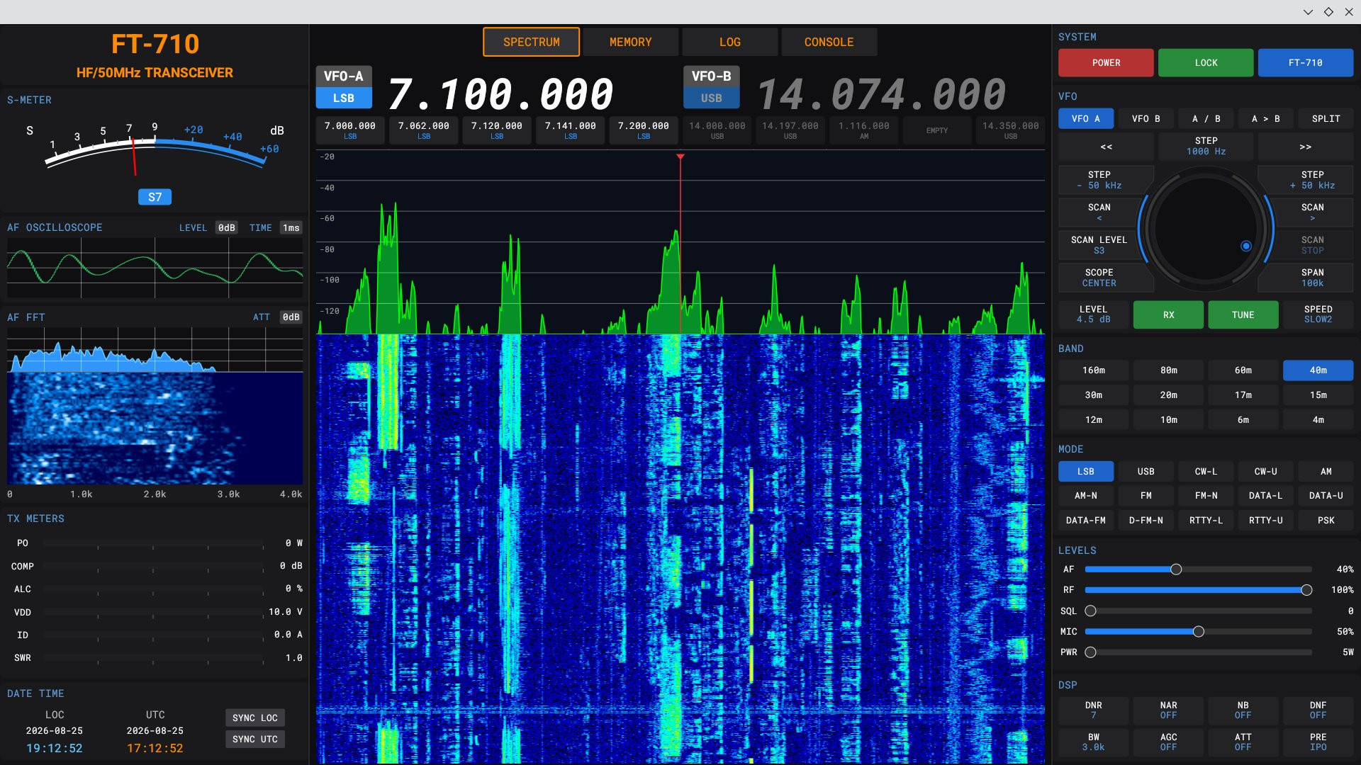Adjust the AF level slider
The height and width of the screenshot is (765, 1361).
pyautogui.click(x=1198, y=569)
